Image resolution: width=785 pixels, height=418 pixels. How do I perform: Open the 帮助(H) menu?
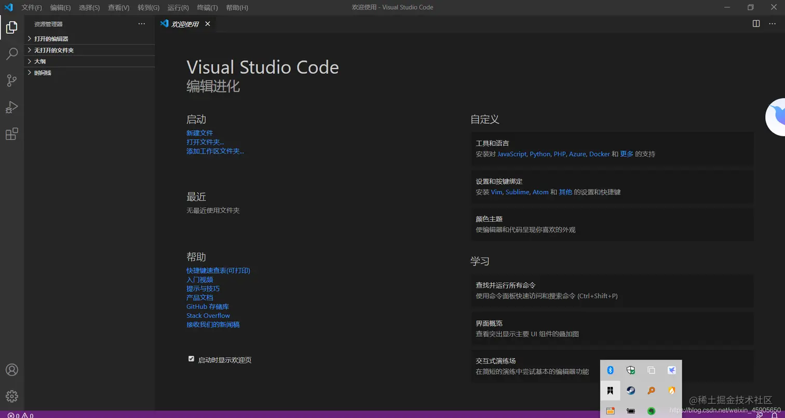[x=237, y=7]
